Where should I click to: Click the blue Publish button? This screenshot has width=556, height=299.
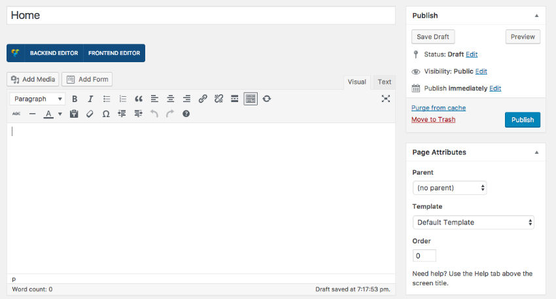click(523, 120)
